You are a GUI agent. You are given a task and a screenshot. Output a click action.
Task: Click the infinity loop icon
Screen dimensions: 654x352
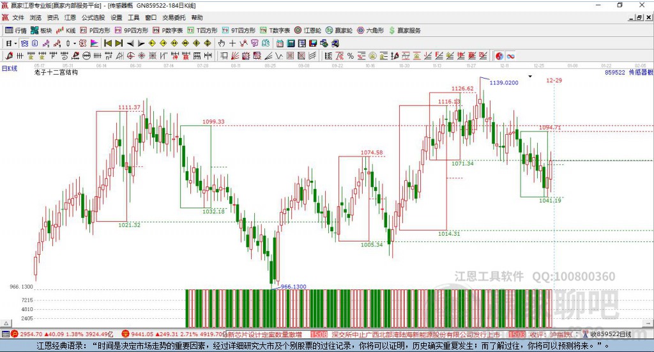pyautogui.click(x=510, y=56)
